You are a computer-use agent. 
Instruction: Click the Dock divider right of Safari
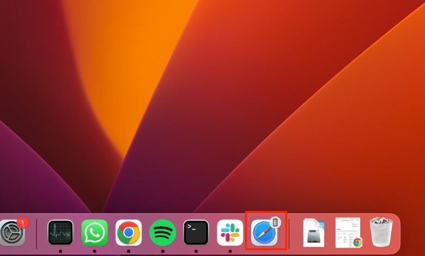point(289,233)
